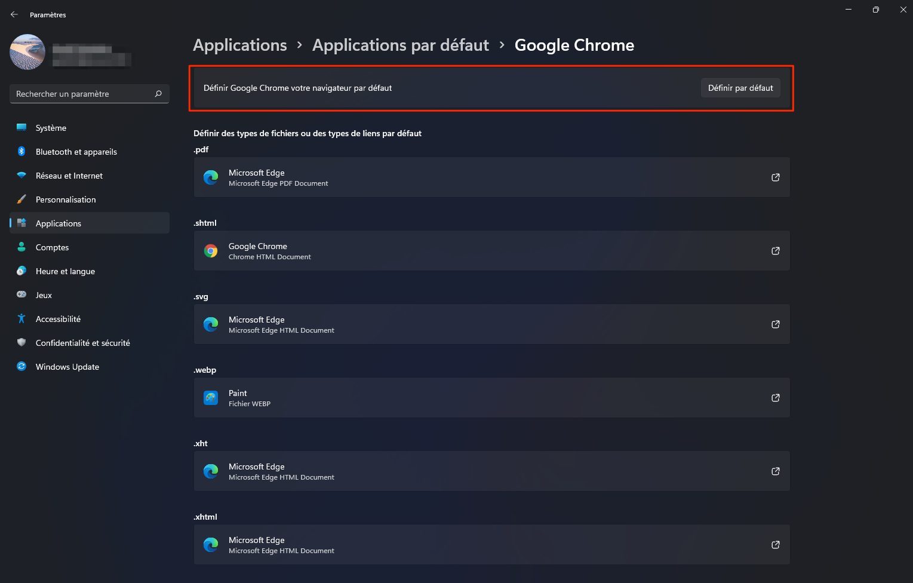This screenshot has width=913, height=583.
Task: Click Microsoft Edge HTML Document under .xht
Action: 281,477
